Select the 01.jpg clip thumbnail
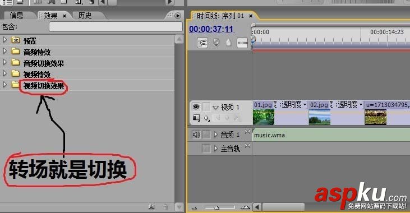410x213 pixels. pos(264,117)
